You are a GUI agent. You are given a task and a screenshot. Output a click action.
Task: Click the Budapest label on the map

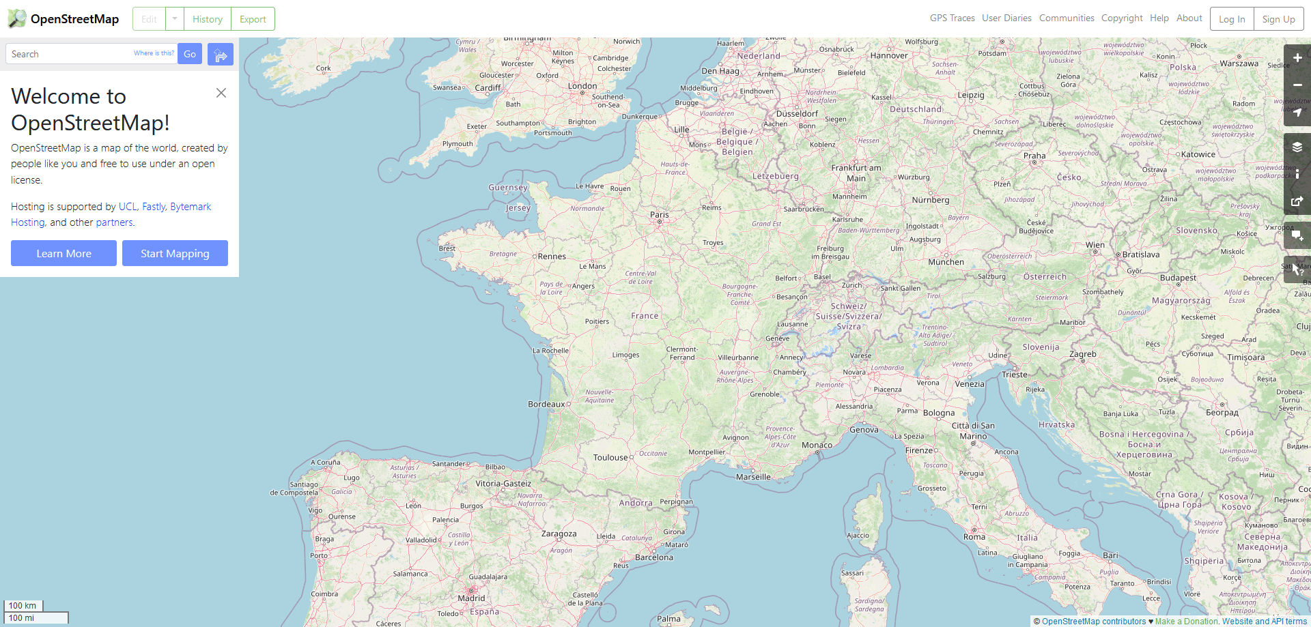(x=1179, y=278)
